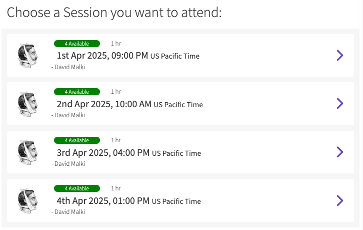
Task: Open the 4th Apr session arrow
Action: 340,200
